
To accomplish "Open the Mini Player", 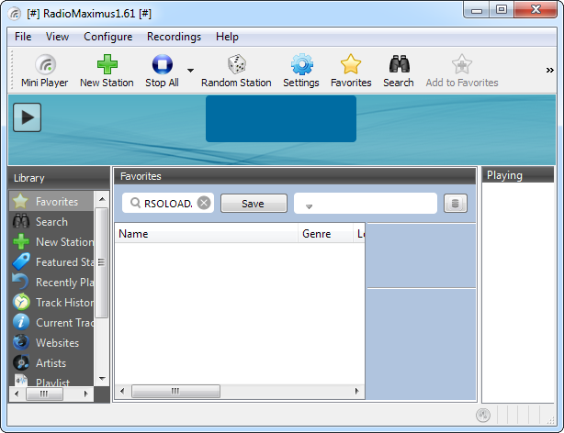I will click(45, 71).
